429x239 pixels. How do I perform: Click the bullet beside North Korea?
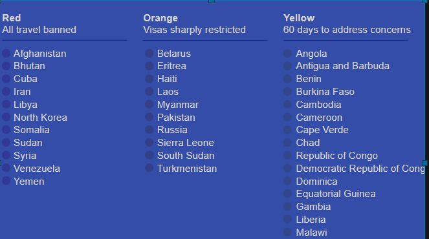coord(6,117)
